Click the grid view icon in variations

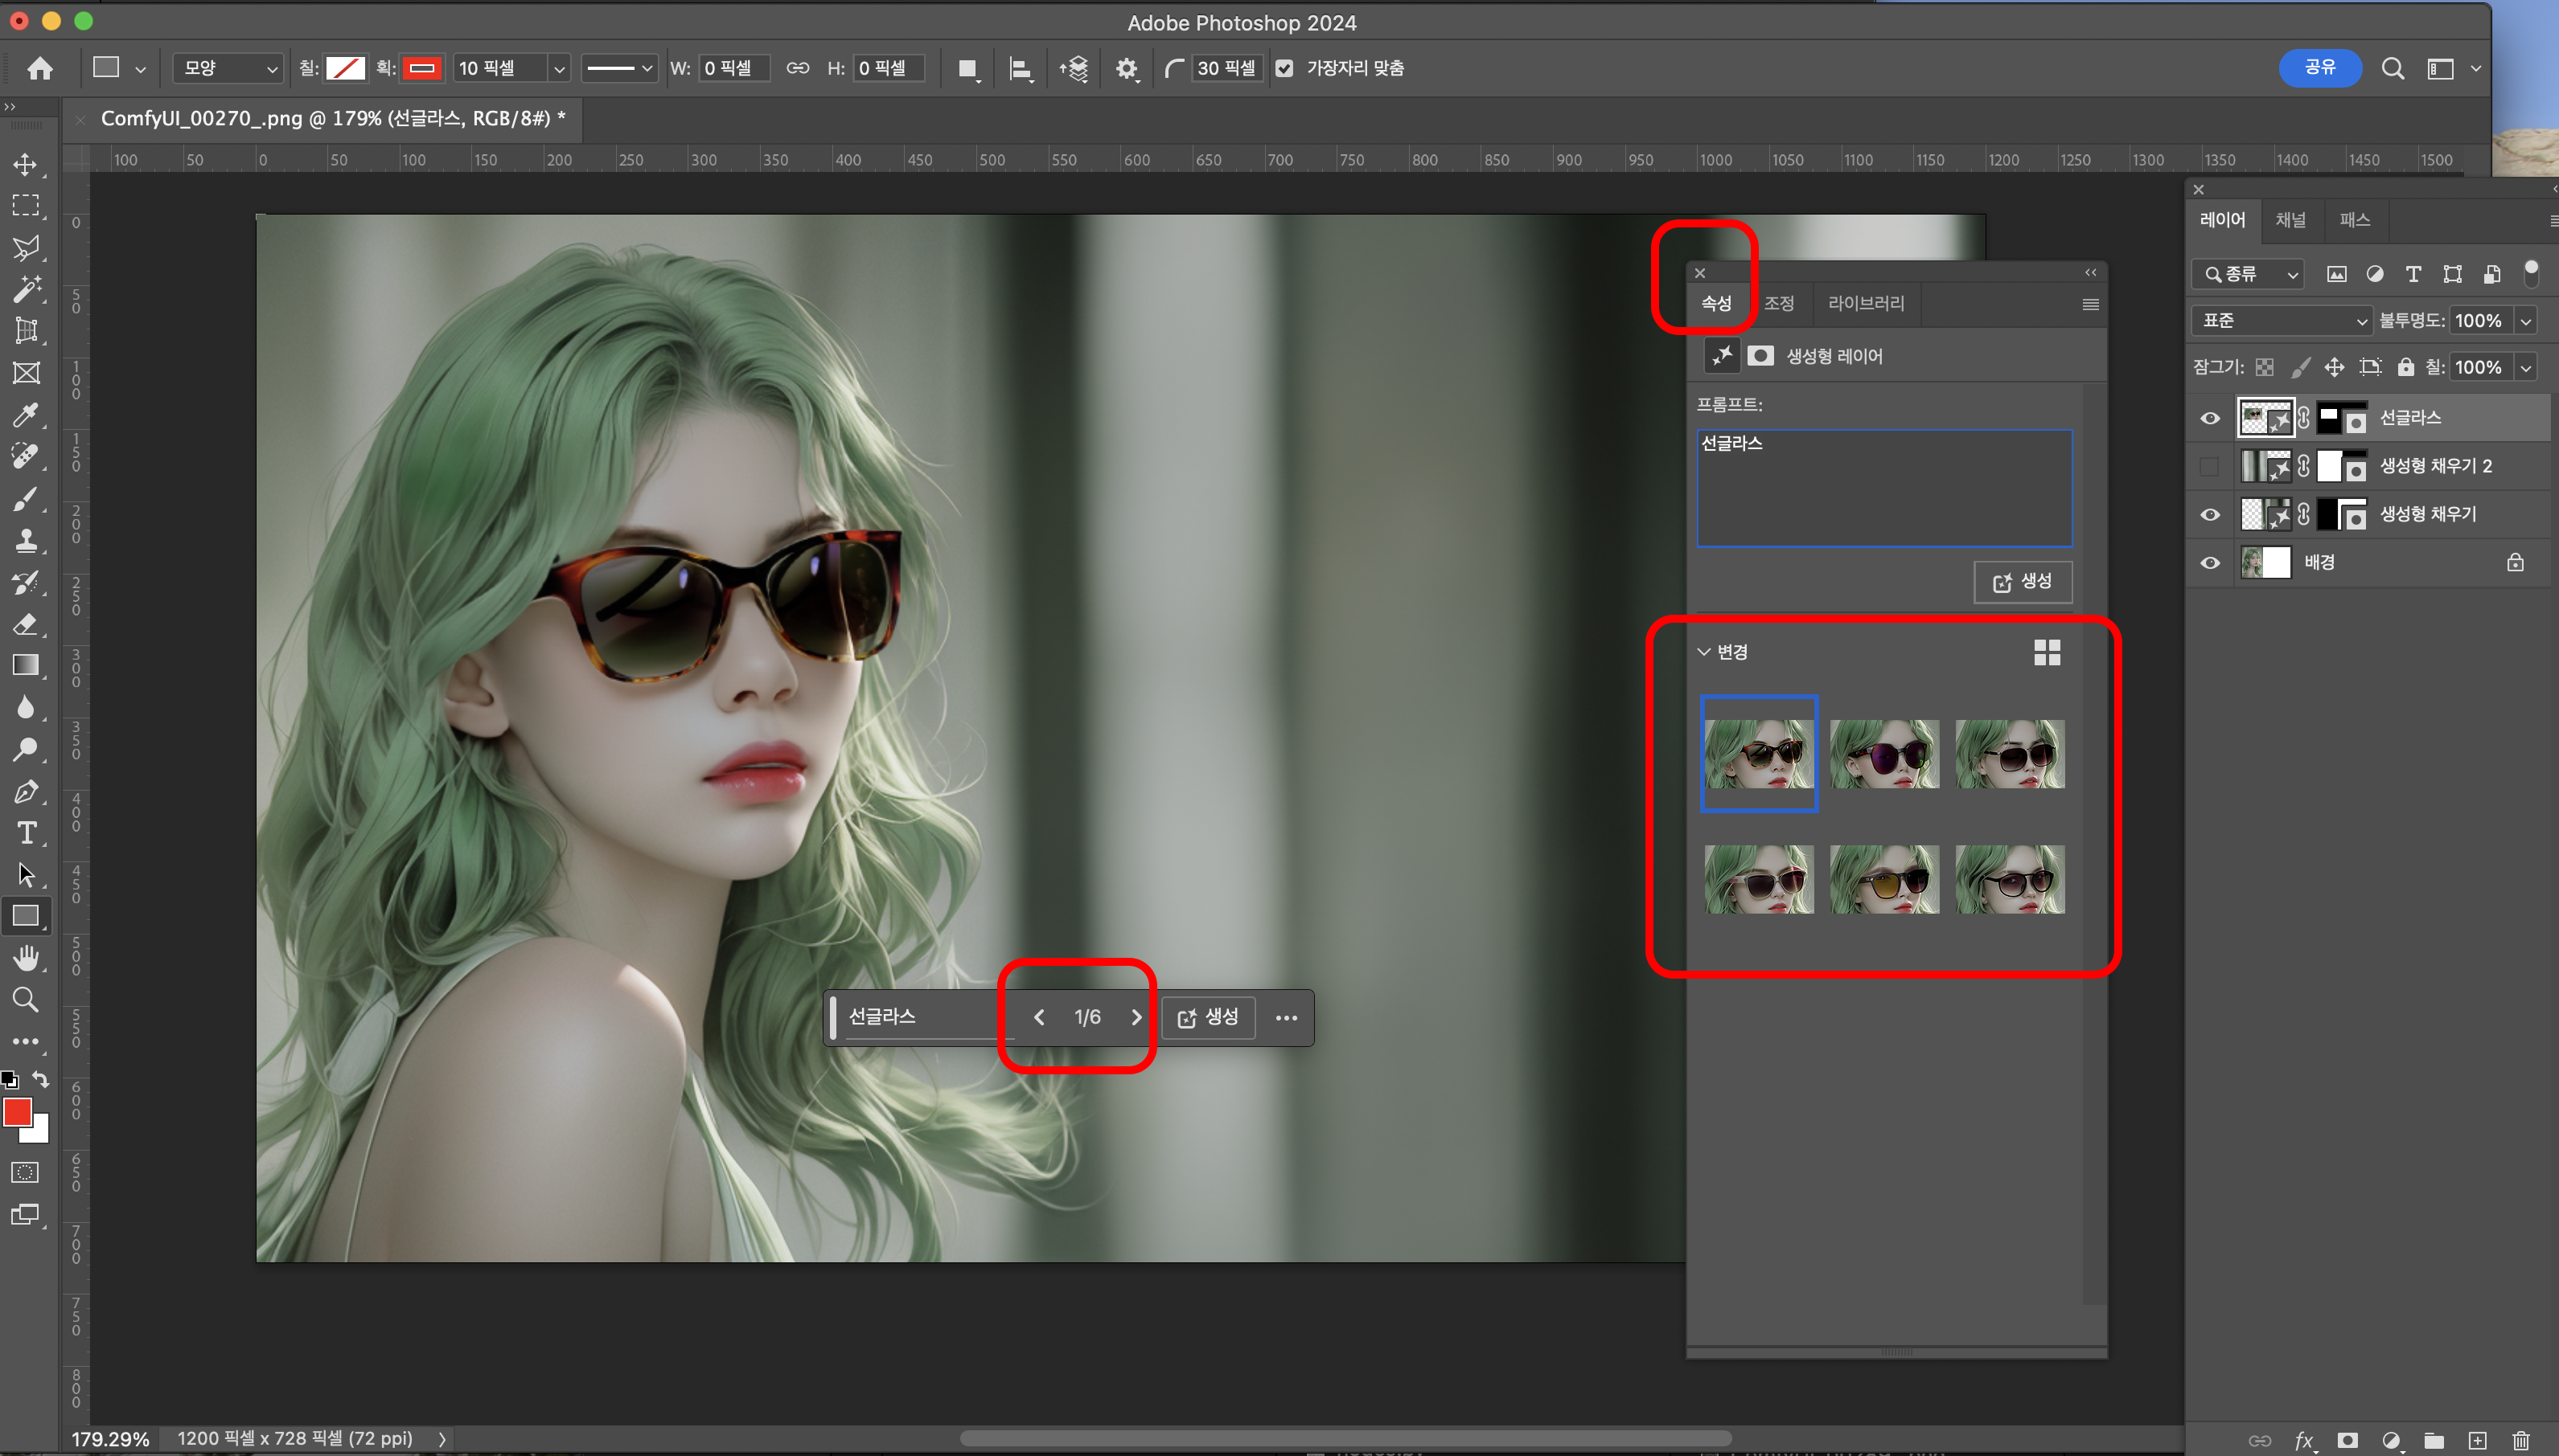[x=2047, y=652]
